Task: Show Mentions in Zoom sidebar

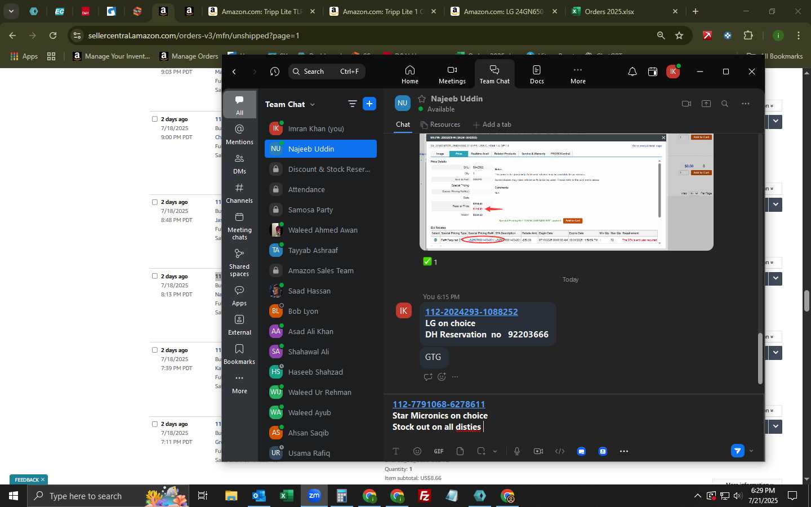Action: click(x=239, y=135)
